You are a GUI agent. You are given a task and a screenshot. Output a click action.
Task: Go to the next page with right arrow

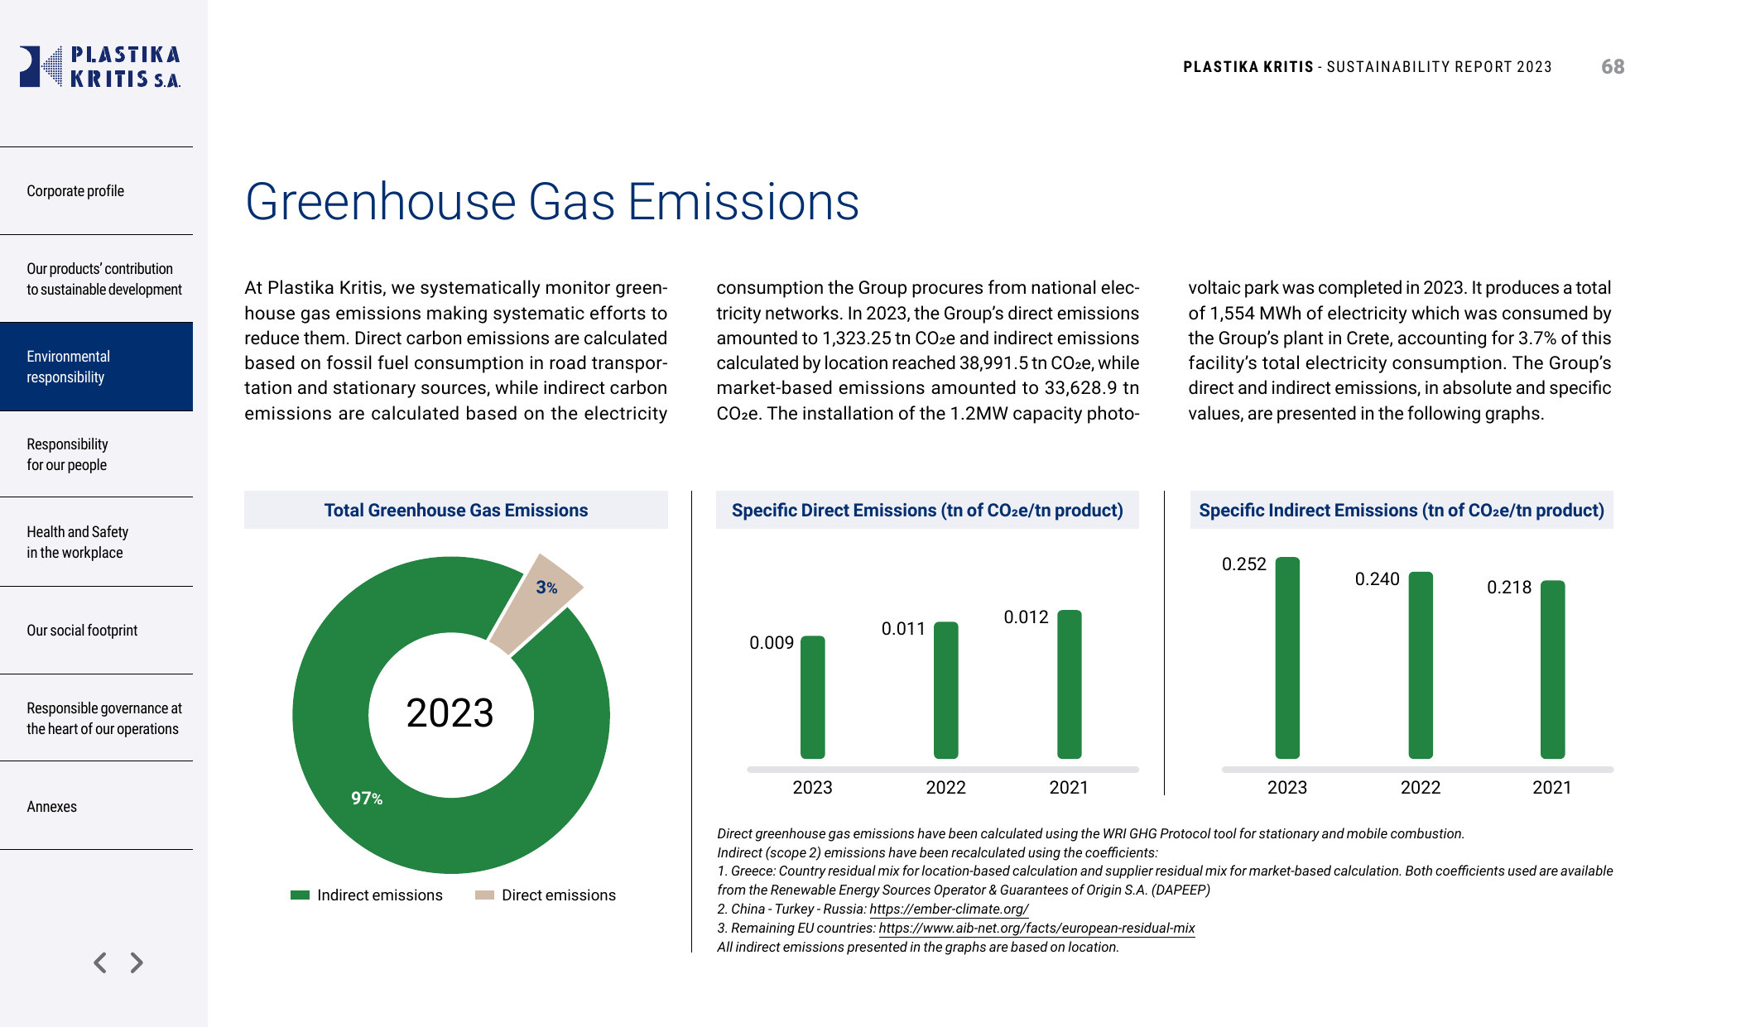pyautogui.click(x=137, y=962)
